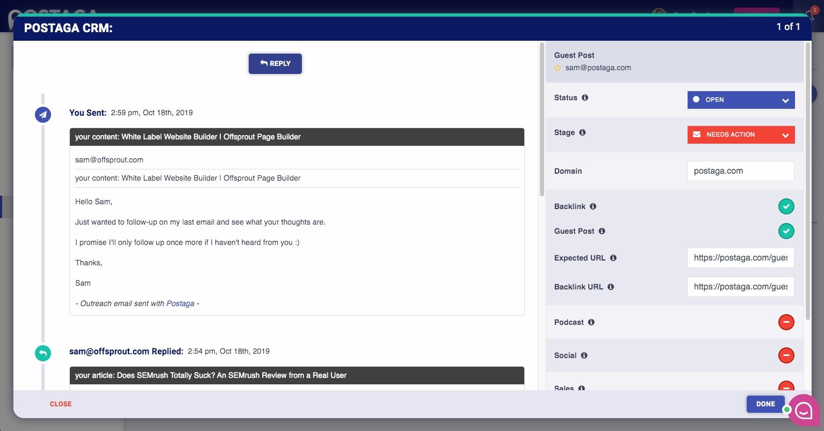Click the Expected URL info icon
This screenshot has width=824, height=431.
coord(613,258)
